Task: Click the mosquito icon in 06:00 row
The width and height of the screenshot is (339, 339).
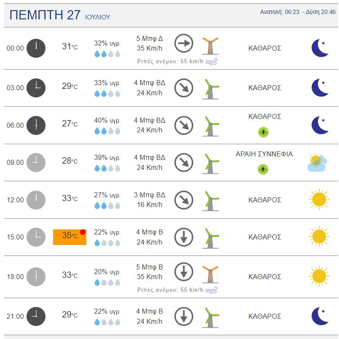Action: pyautogui.click(x=263, y=132)
